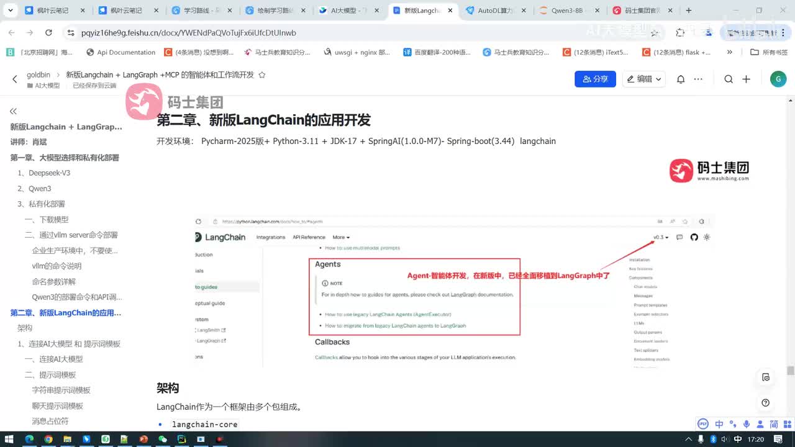Open the 编辑 mode dropdown
Viewport: 795px width, 447px height.
click(643, 79)
